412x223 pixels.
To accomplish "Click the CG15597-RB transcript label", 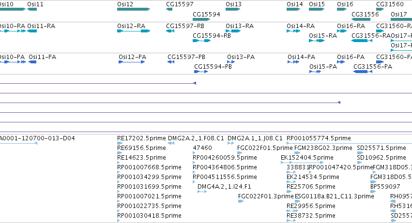I will 185,26.
